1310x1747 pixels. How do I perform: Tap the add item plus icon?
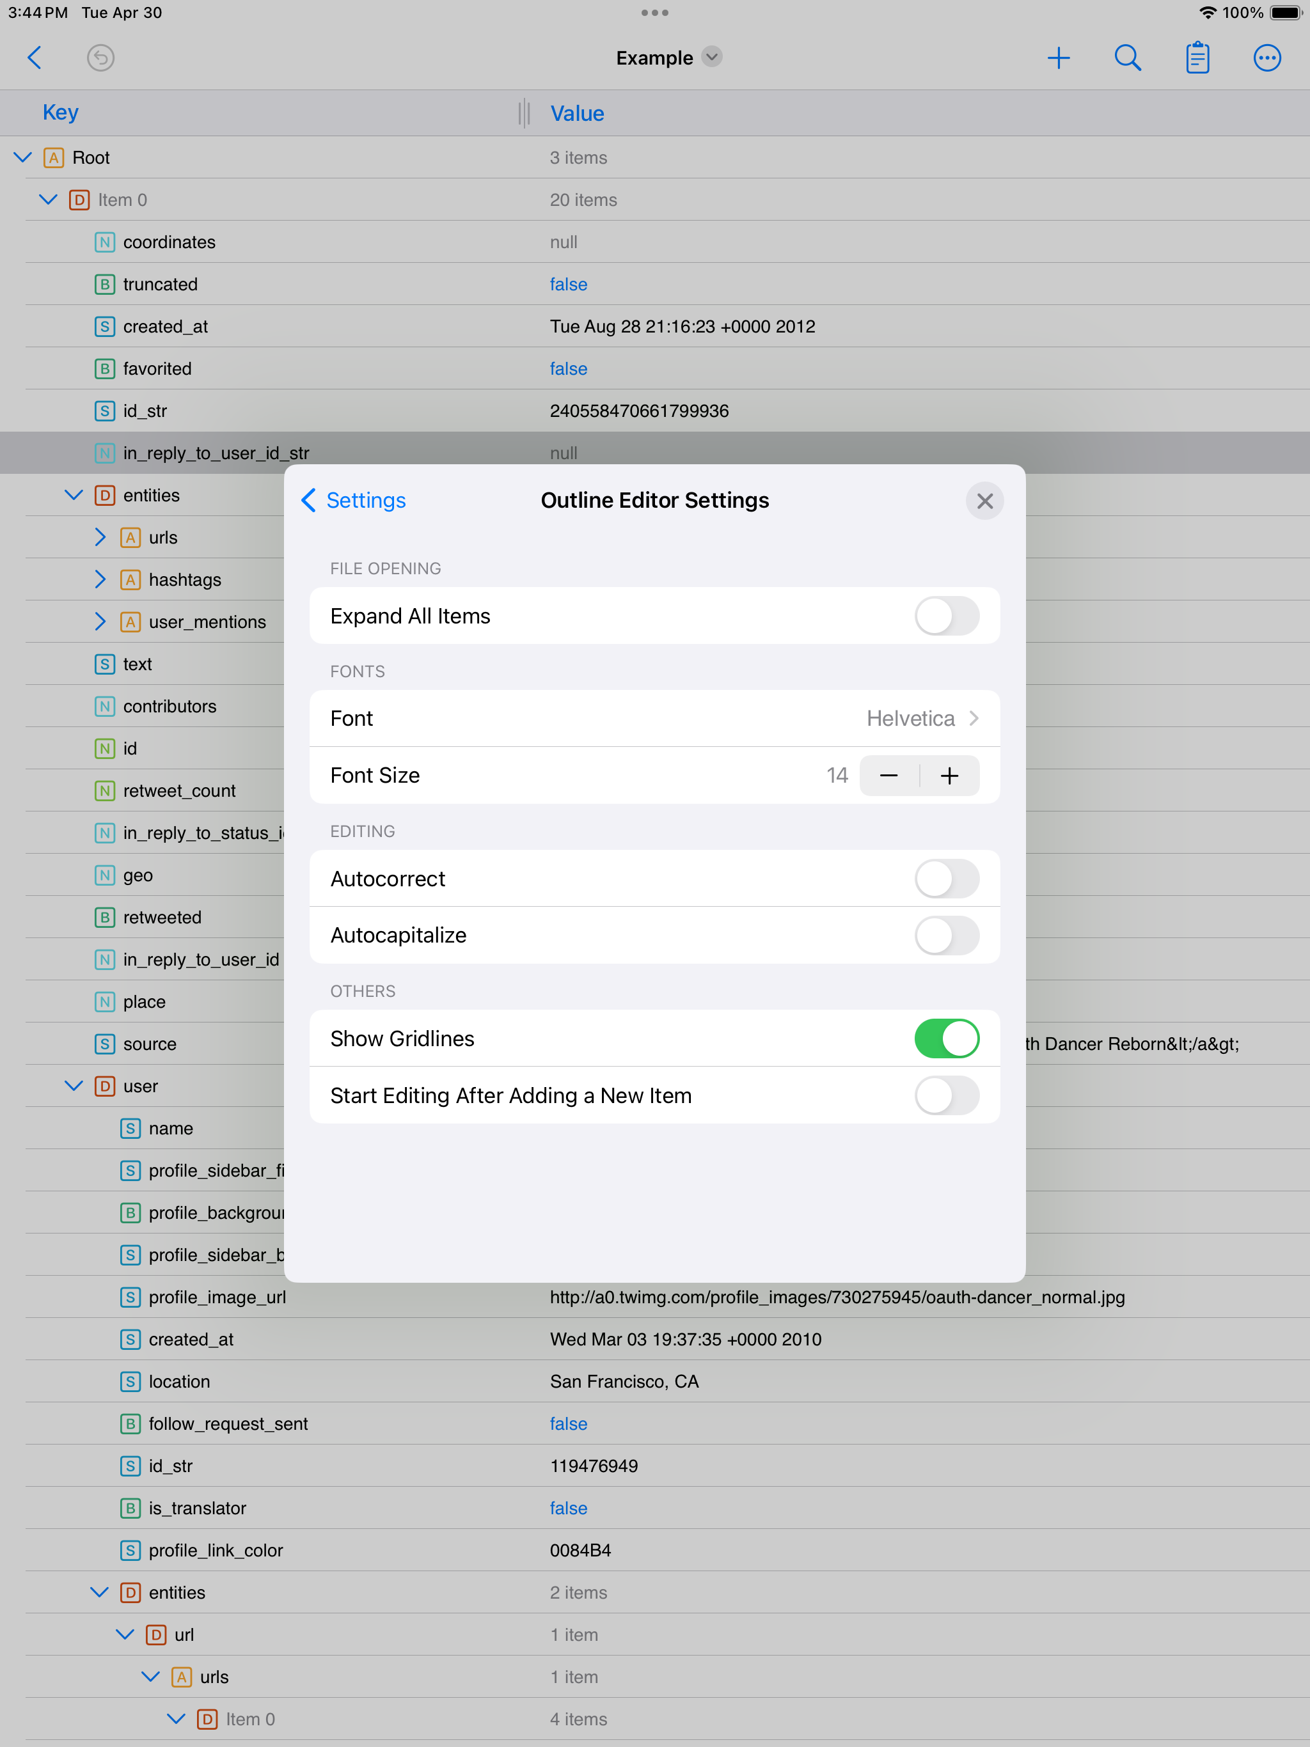pyautogui.click(x=1058, y=58)
